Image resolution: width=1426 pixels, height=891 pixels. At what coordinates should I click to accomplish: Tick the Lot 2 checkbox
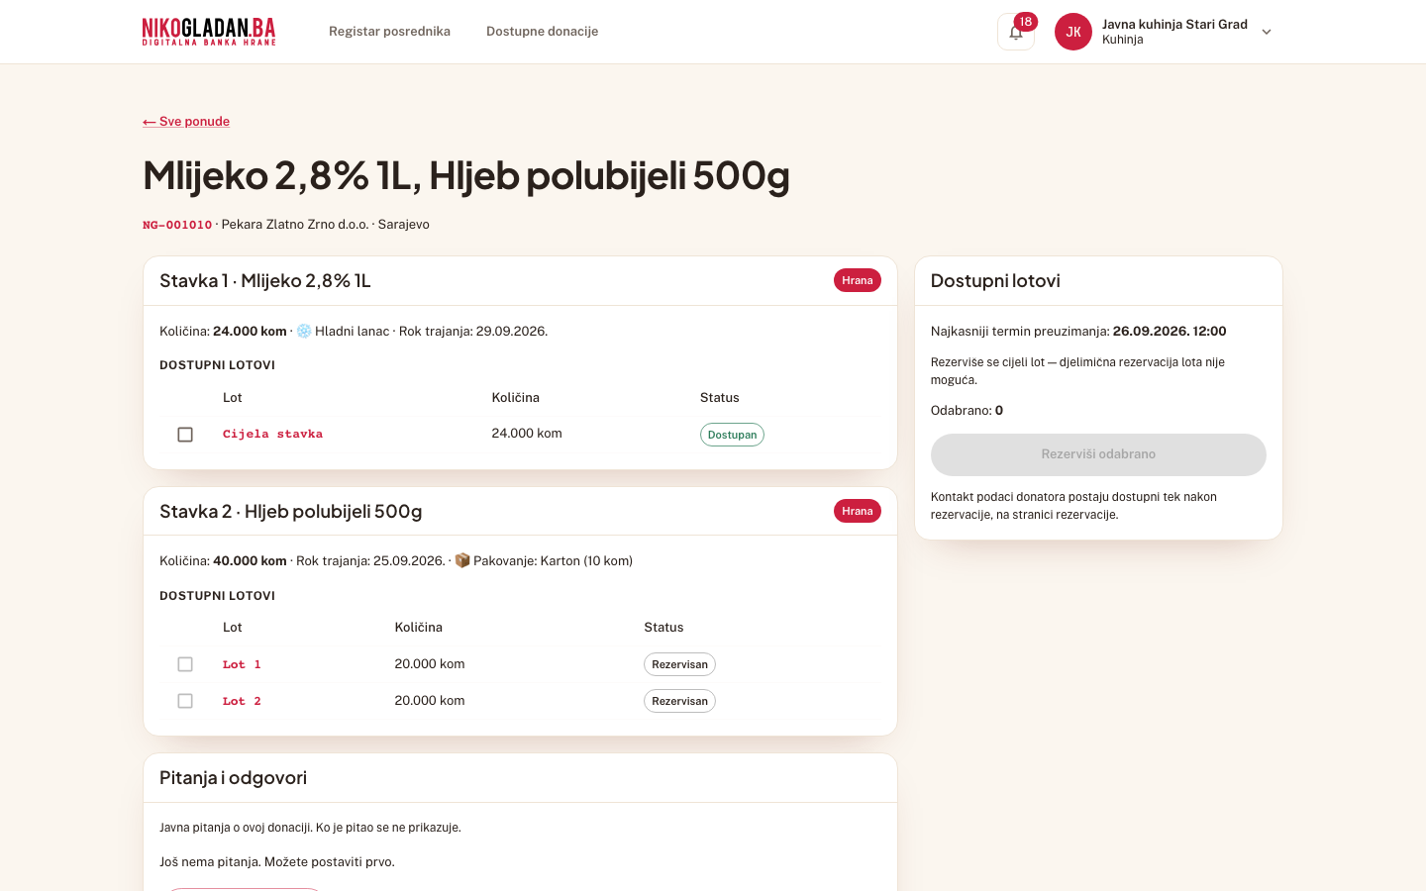(x=185, y=701)
